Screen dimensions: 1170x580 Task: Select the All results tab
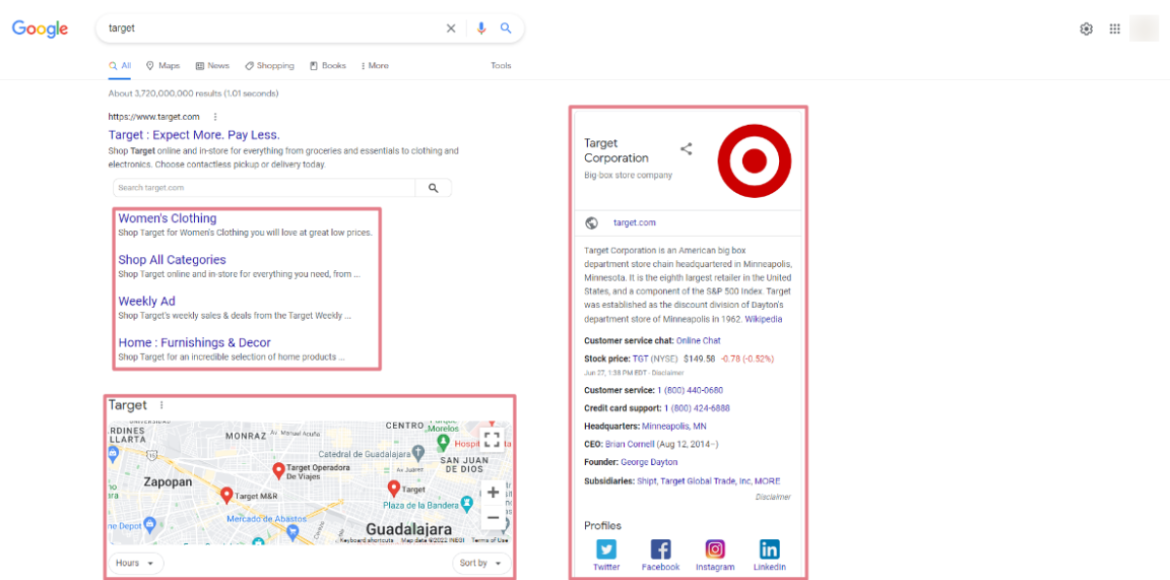(120, 66)
